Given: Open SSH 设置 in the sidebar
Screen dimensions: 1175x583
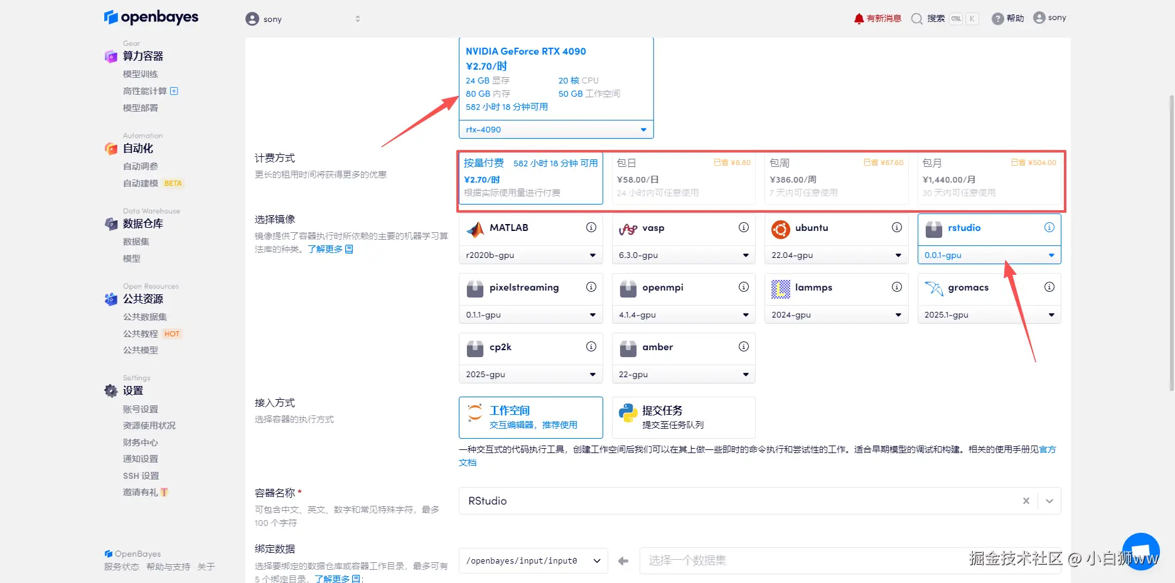Looking at the screenshot, I should [141, 476].
